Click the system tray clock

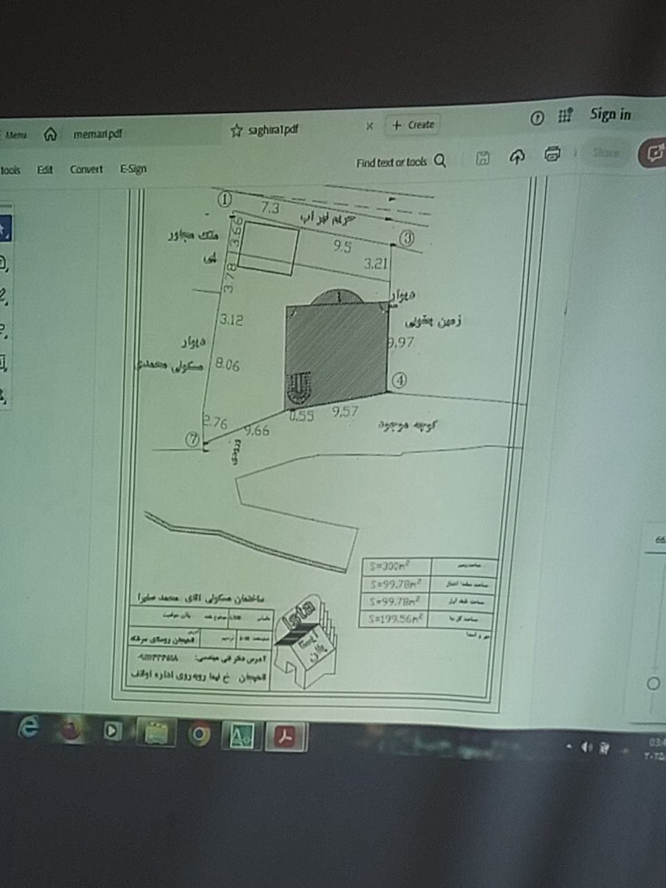(x=656, y=749)
